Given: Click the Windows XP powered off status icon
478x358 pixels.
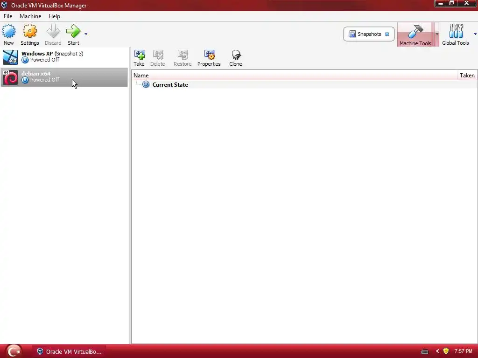Looking at the screenshot, I should tap(25, 60).
